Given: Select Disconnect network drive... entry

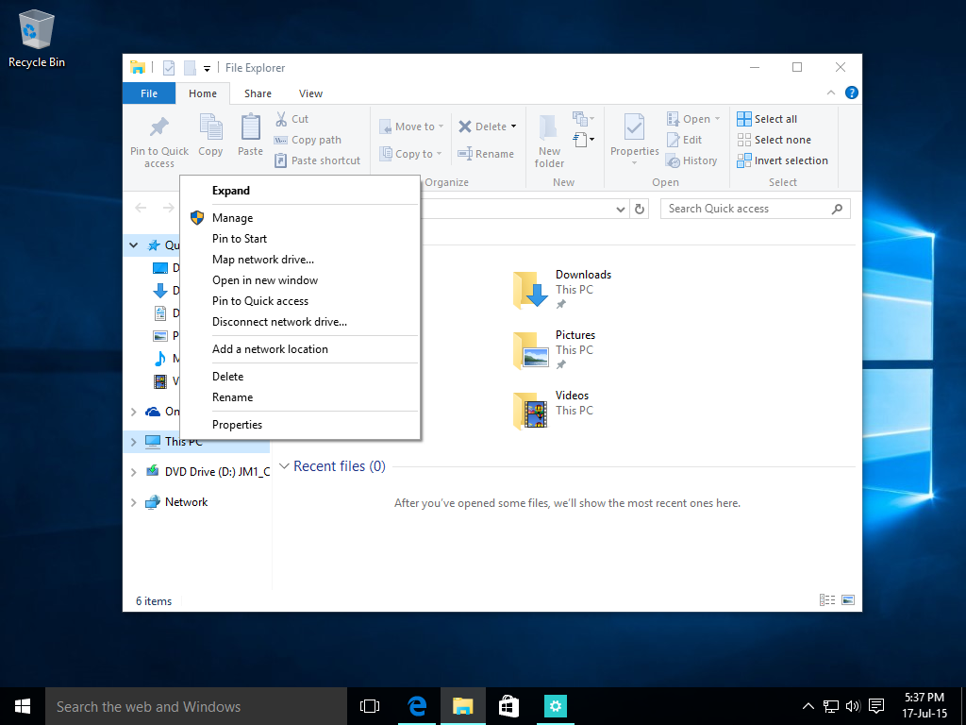Looking at the screenshot, I should (300, 322).
